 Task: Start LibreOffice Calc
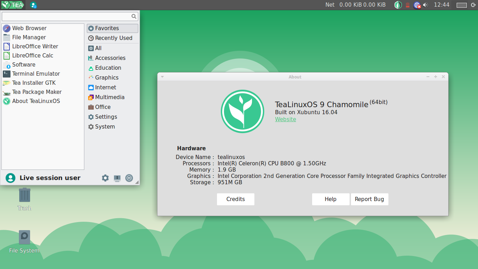click(43, 56)
